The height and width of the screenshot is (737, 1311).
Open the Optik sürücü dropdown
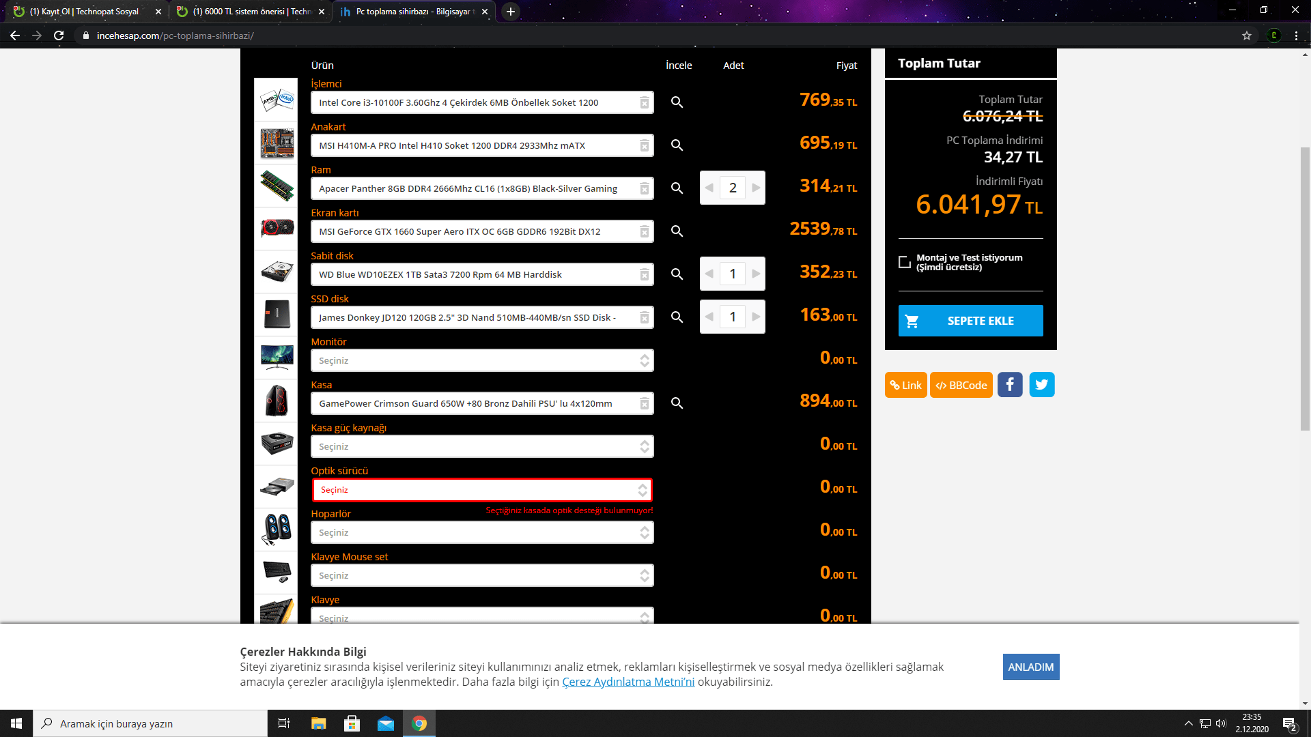[481, 490]
